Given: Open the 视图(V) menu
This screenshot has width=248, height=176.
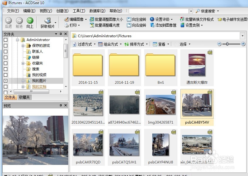Looking at the screenshot, I should [46, 11].
